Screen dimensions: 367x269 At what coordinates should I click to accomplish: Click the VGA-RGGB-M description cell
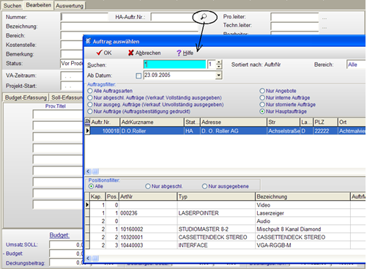(303, 246)
